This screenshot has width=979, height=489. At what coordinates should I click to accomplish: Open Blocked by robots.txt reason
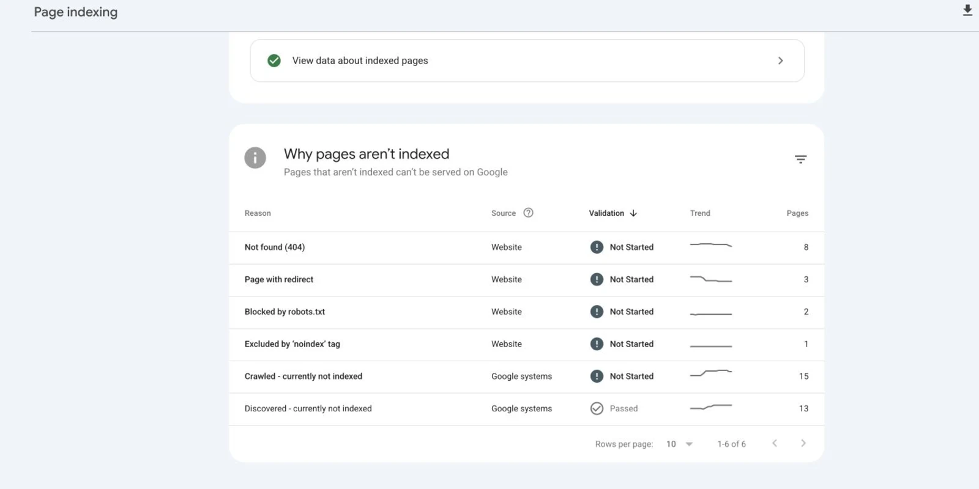coord(285,312)
